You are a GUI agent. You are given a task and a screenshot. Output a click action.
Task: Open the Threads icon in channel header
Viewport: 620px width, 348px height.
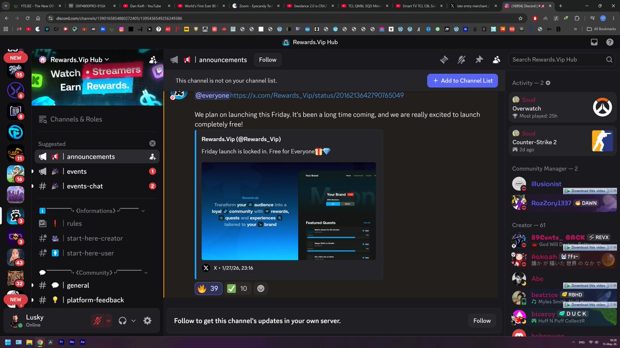444,60
